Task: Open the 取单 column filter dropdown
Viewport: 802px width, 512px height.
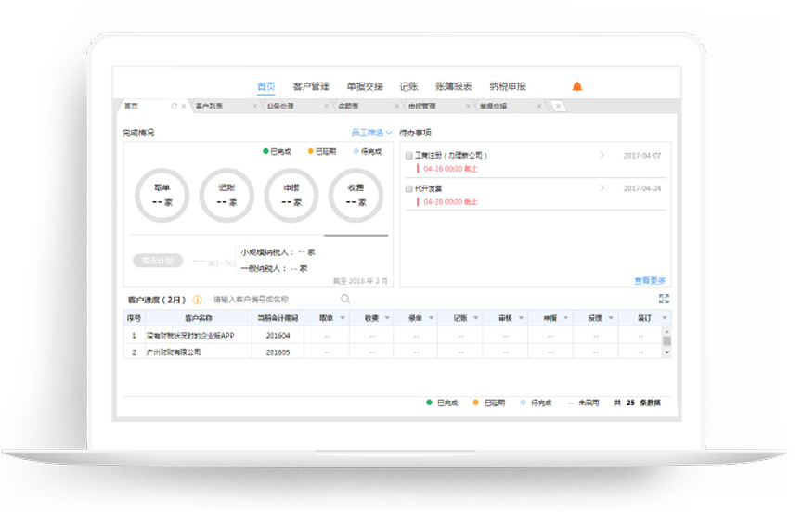Action: (343, 318)
